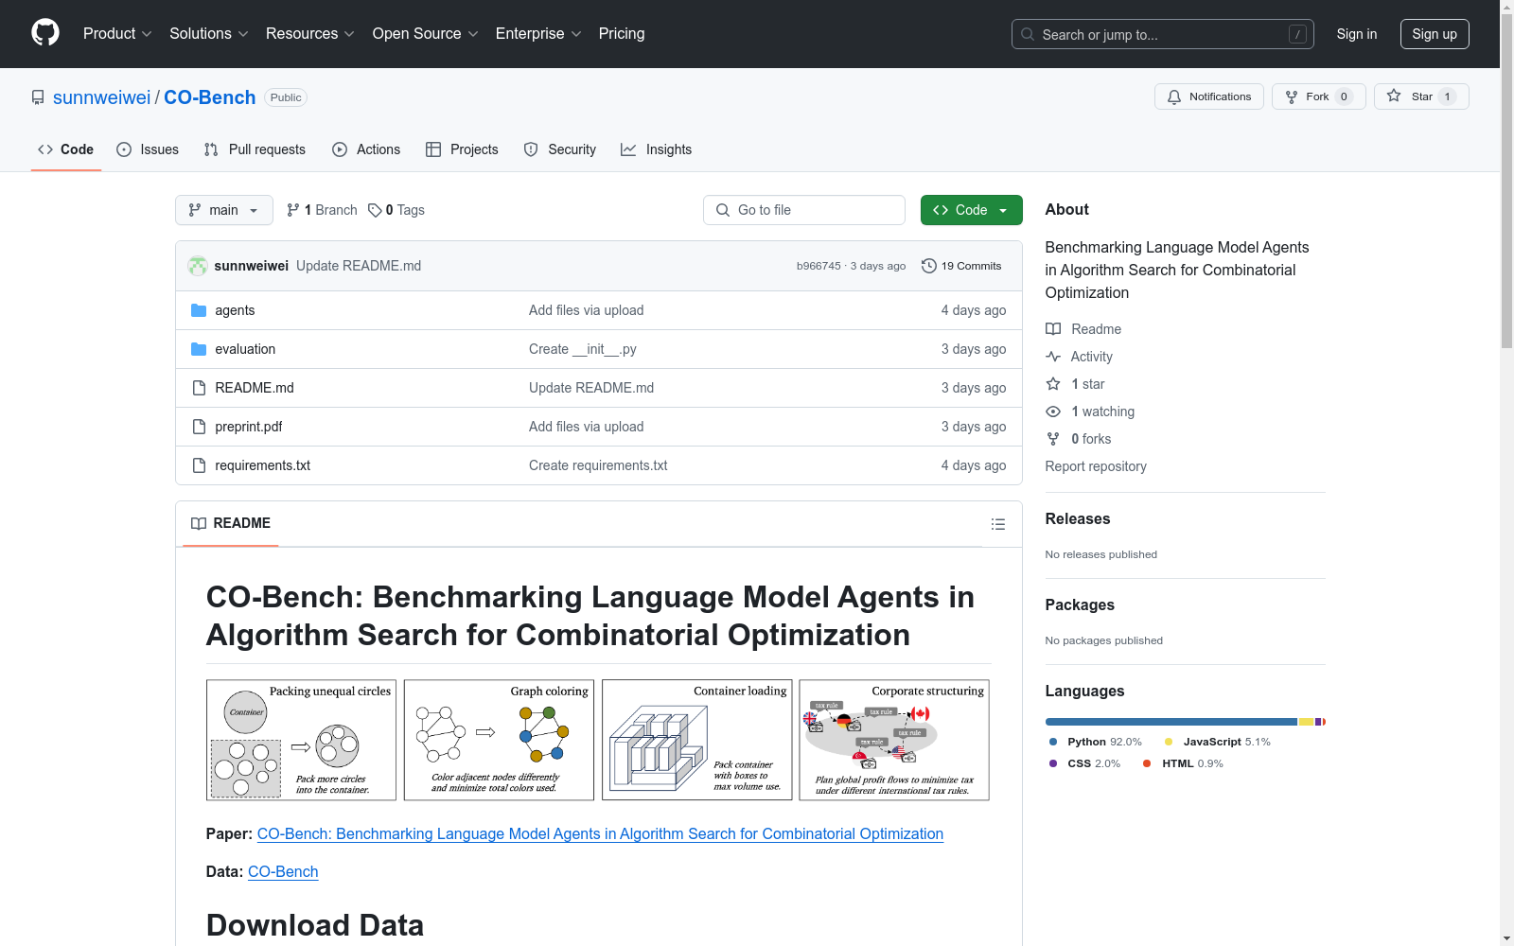Viewport: 1514px width, 946px height.
Task: Click the Python language bar segment
Action: (x=1171, y=722)
